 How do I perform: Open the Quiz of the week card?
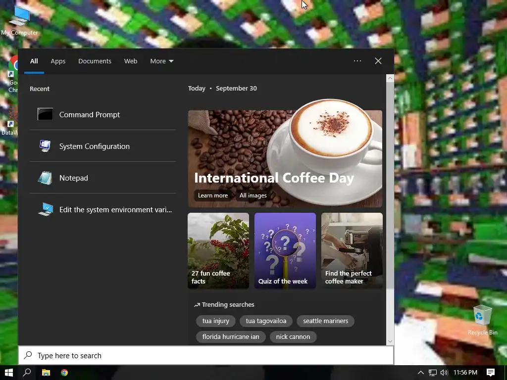click(285, 250)
